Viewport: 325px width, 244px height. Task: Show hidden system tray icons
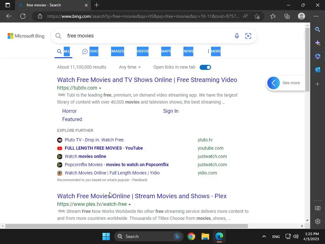click(x=264, y=236)
